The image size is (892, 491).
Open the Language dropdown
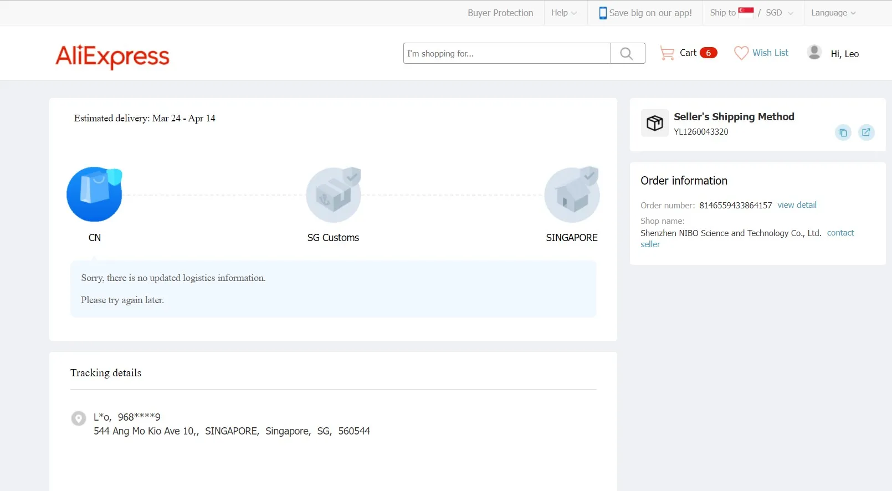[833, 13]
